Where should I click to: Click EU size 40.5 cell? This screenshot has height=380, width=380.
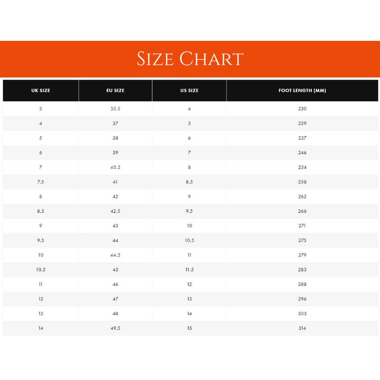pyautogui.click(x=115, y=167)
